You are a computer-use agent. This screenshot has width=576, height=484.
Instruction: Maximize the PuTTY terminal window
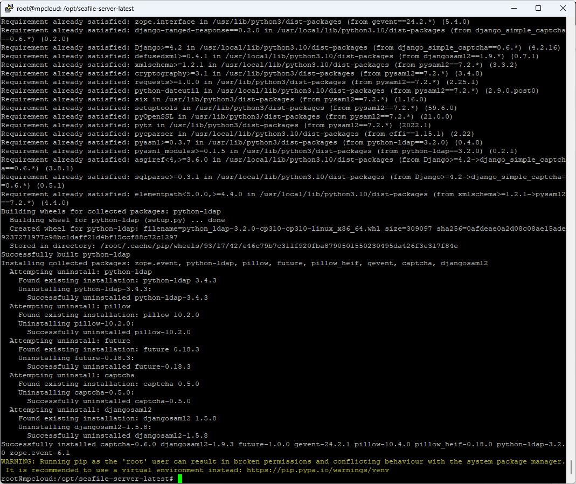click(538, 9)
